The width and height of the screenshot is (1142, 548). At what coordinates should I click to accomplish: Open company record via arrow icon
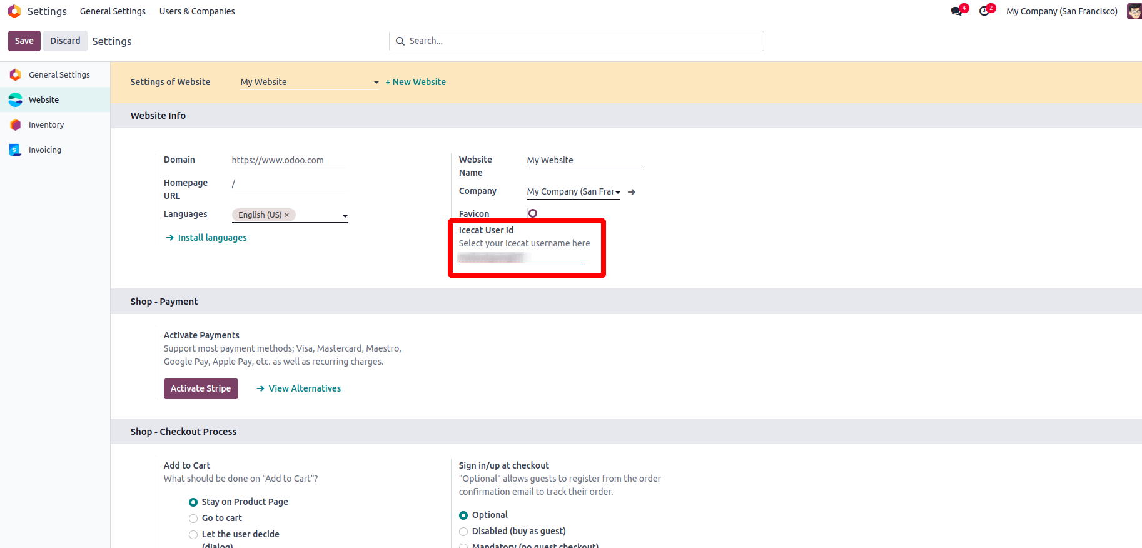coord(632,192)
